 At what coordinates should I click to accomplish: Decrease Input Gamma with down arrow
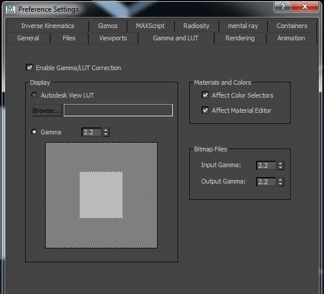[x=281, y=167]
